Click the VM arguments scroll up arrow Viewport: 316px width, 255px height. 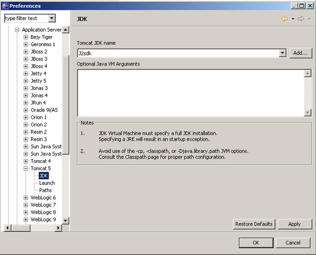coord(308,73)
